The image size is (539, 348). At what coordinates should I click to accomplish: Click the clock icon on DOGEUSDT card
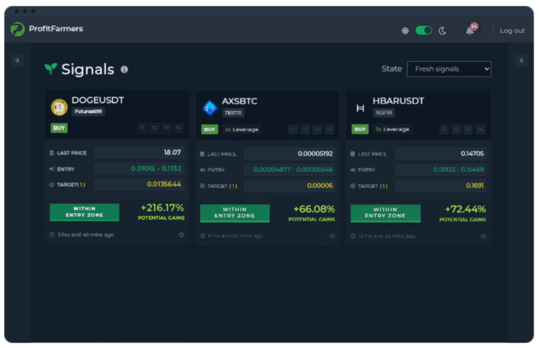[52, 235]
